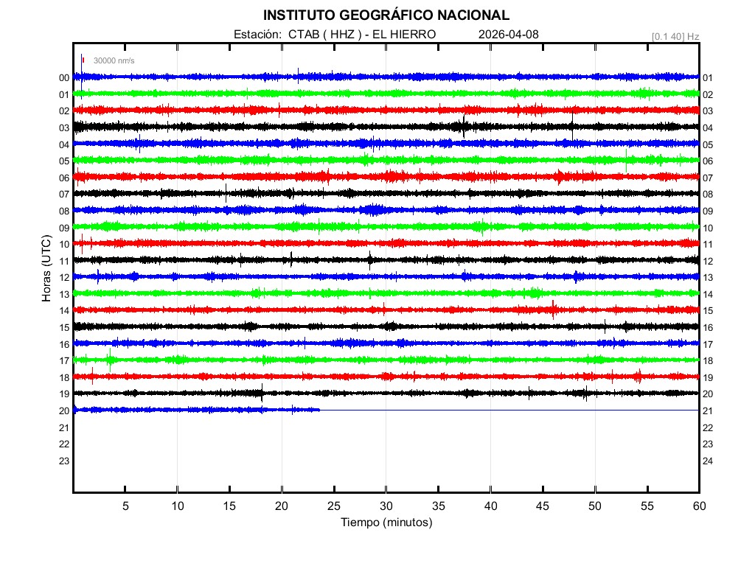
Task: Select minute 60 tick on time axis
Action: [x=698, y=506]
